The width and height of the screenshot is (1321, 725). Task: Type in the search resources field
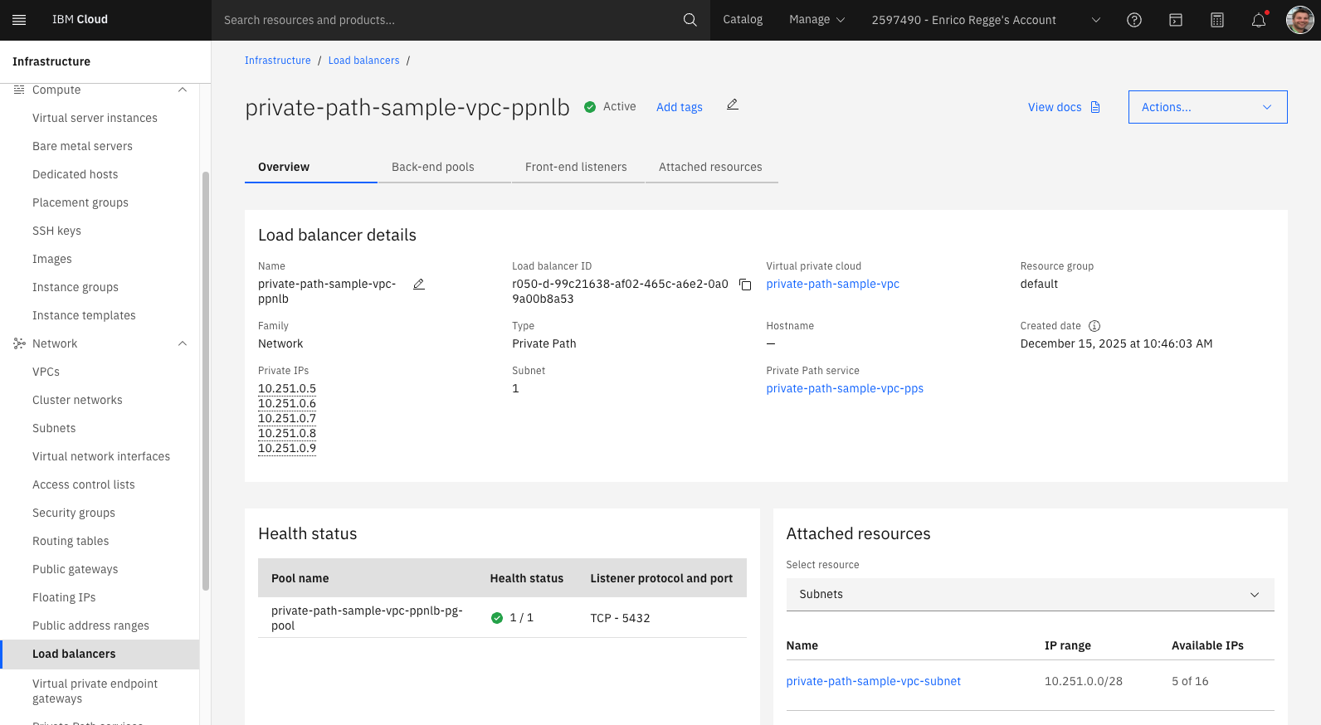click(448, 20)
